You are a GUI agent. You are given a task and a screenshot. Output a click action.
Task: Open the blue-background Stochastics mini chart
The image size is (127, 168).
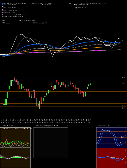(x=112, y=137)
